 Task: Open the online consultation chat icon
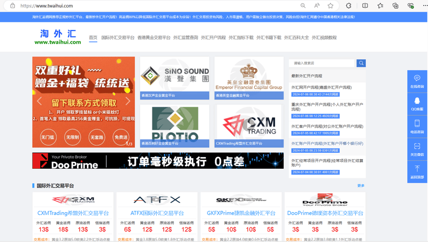(417, 81)
